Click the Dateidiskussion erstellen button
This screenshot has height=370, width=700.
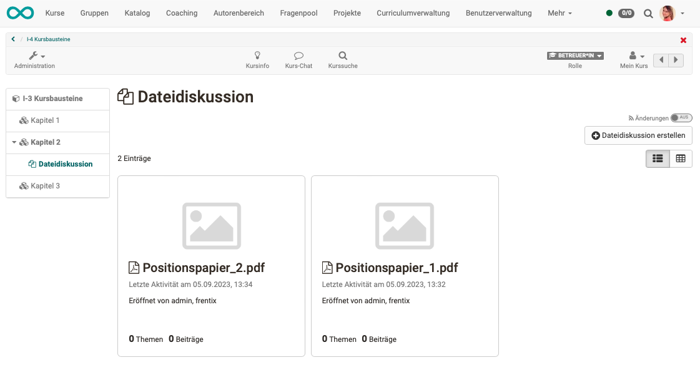coord(638,135)
